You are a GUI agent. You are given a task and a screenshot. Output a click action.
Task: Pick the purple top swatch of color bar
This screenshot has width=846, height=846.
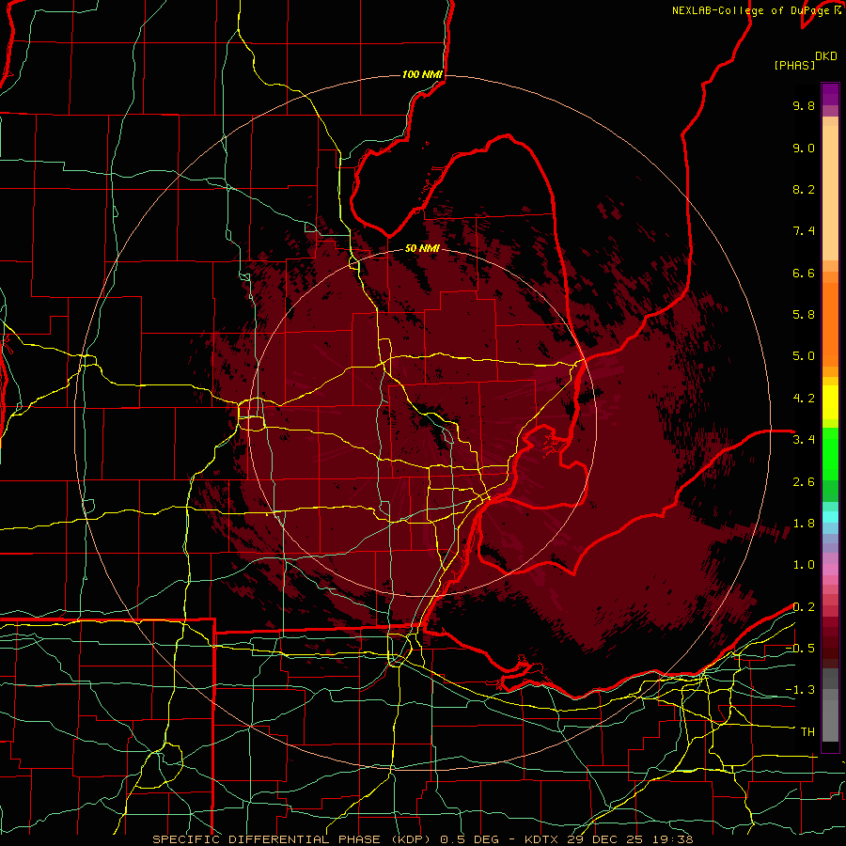pos(830,94)
